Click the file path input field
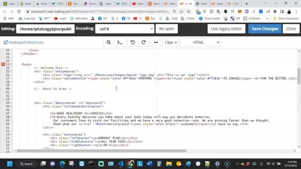This screenshot has width=301, height=169. coord(45,29)
